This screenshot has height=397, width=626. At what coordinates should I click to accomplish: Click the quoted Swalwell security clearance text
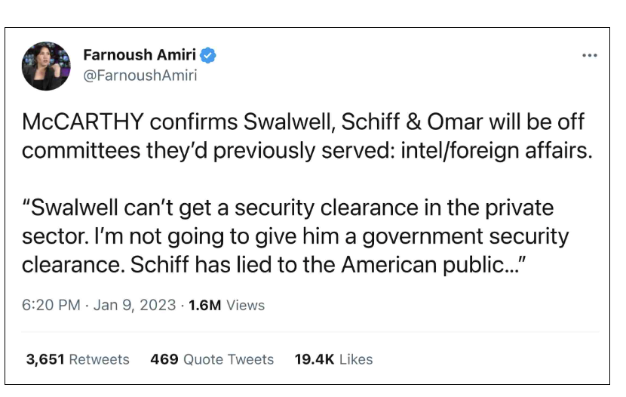pyautogui.click(x=296, y=236)
